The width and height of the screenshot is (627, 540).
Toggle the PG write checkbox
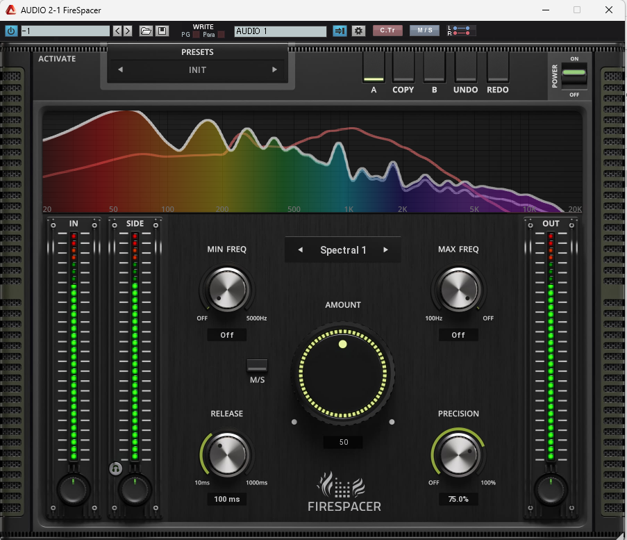(197, 35)
